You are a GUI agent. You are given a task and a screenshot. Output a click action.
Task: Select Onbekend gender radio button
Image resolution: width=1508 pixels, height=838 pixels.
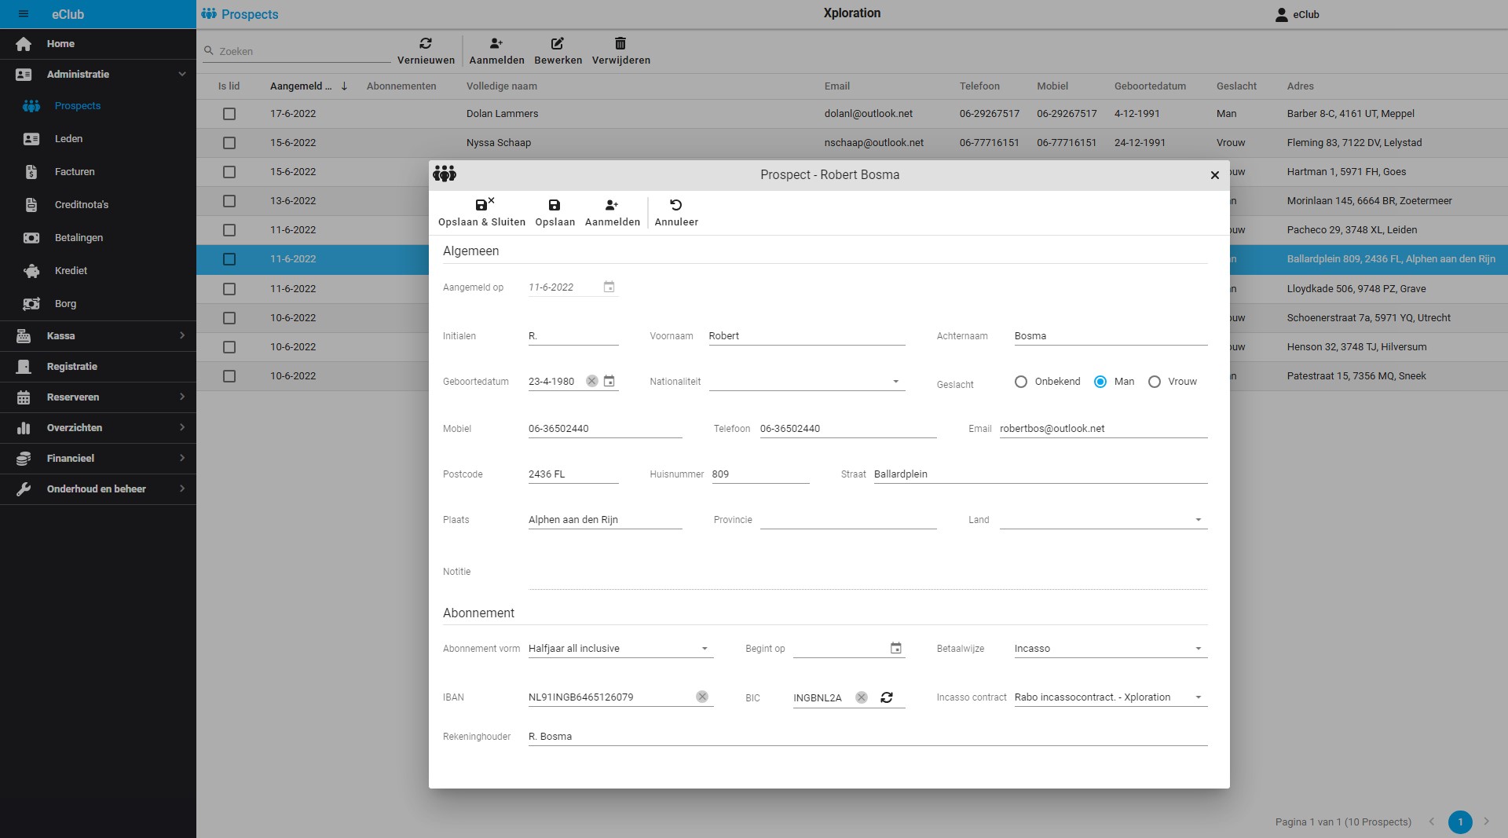tap(1021, 382)
